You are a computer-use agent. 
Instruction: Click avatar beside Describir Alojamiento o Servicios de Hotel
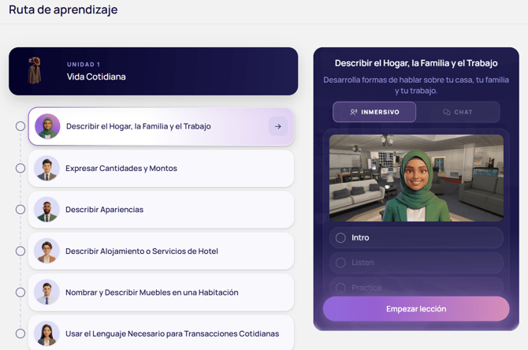(46, 251)
